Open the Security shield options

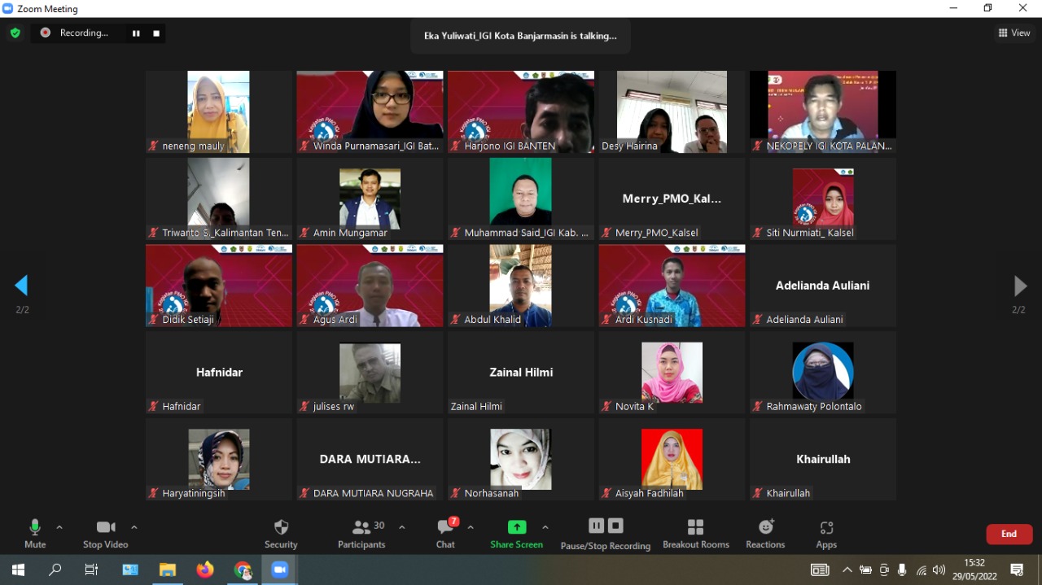(281, 533)
